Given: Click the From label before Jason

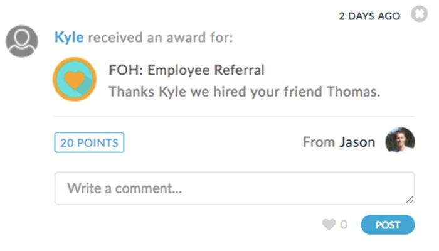Looking at the screenshot, I should pos(319,142).
